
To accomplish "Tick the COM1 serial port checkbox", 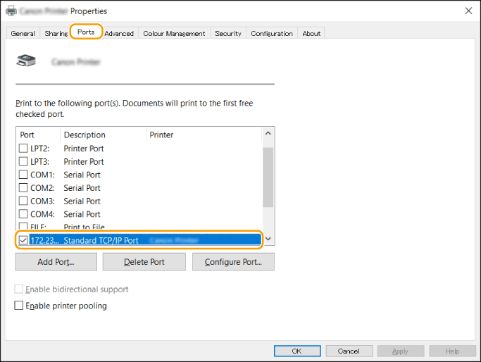I will click(23, 175).
